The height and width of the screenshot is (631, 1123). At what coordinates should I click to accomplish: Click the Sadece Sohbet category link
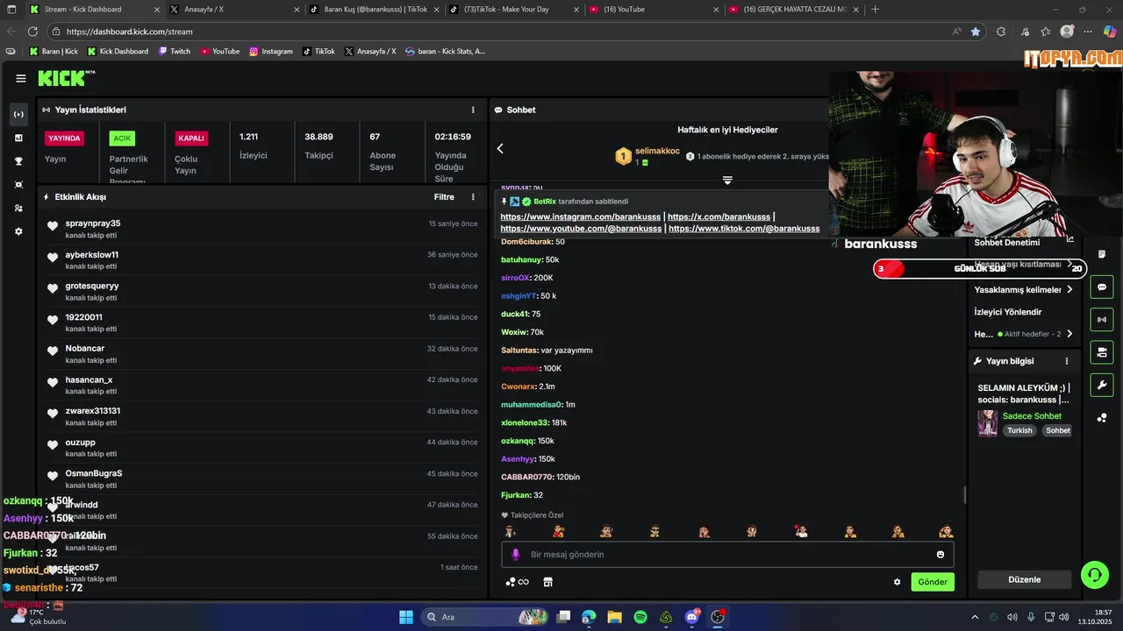pos(1032,416)
